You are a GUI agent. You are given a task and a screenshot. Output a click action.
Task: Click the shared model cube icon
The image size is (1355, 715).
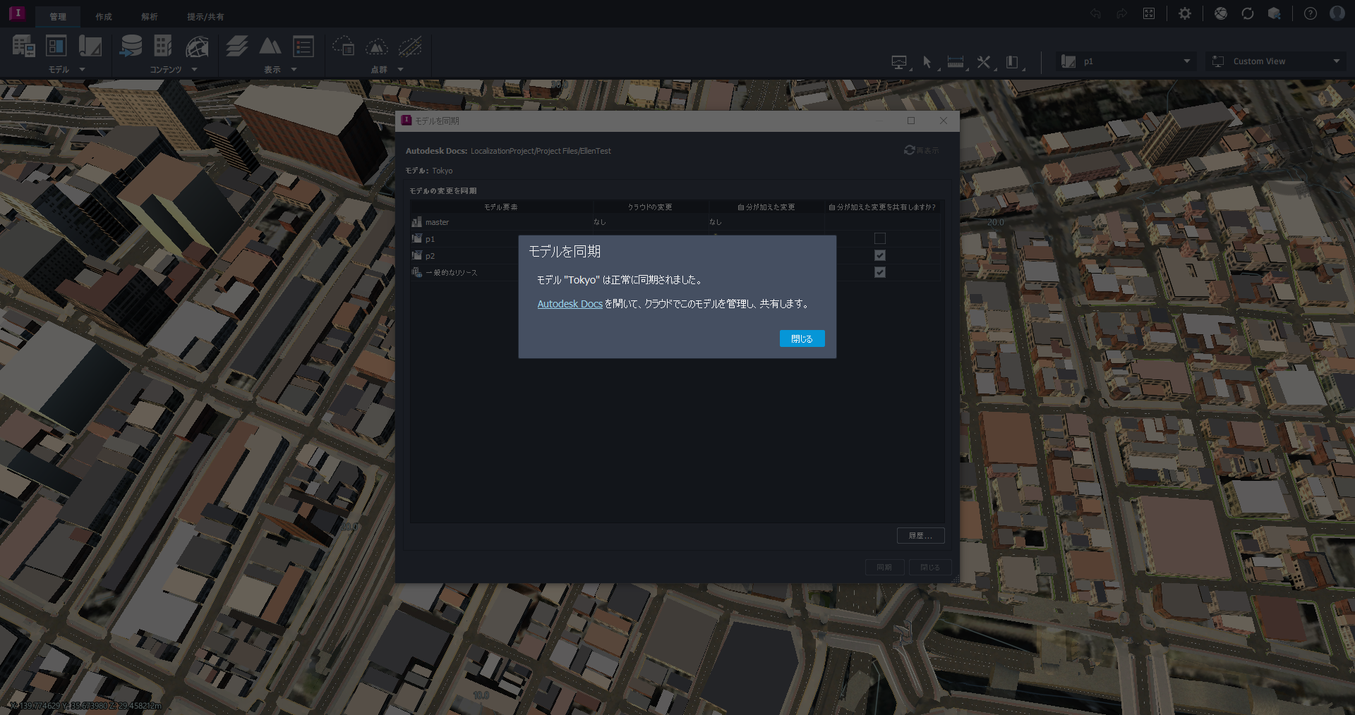coord(1275,13)
